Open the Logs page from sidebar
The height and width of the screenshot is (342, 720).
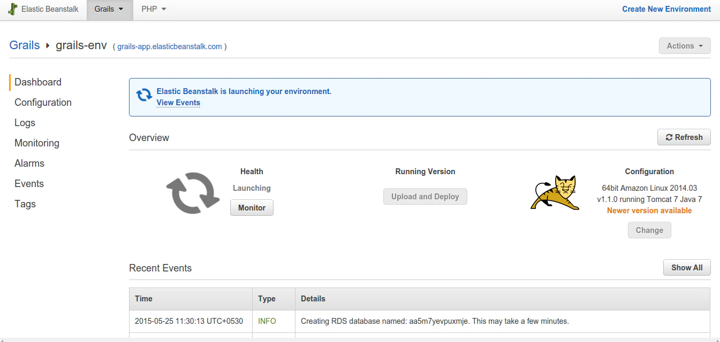[25, 122]
